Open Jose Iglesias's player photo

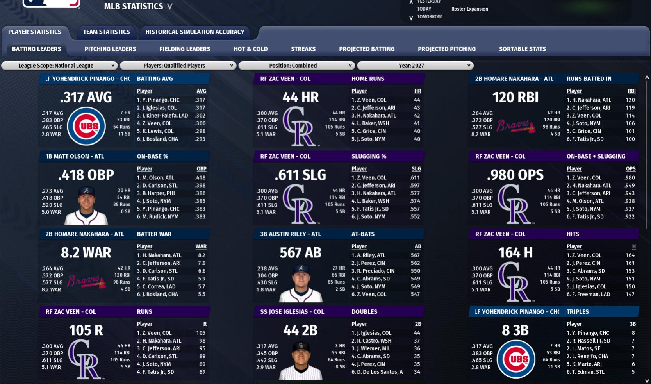coord(301,360)
